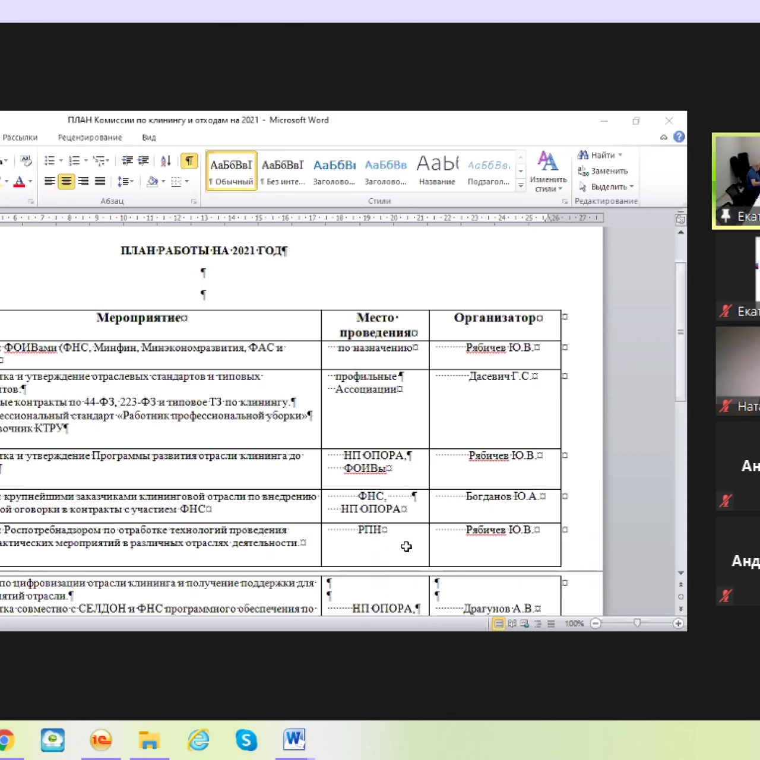Viewport: 760px width, 760px height.
Task: Toggle the ruler button above scrollbar
Action: [680, 219]
